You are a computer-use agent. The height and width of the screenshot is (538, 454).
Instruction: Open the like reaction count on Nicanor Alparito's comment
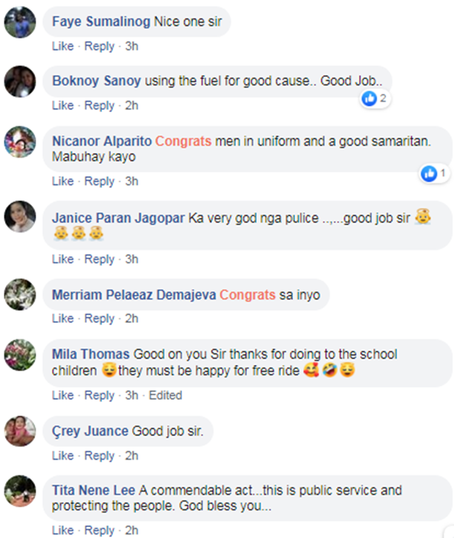(435, 174)
